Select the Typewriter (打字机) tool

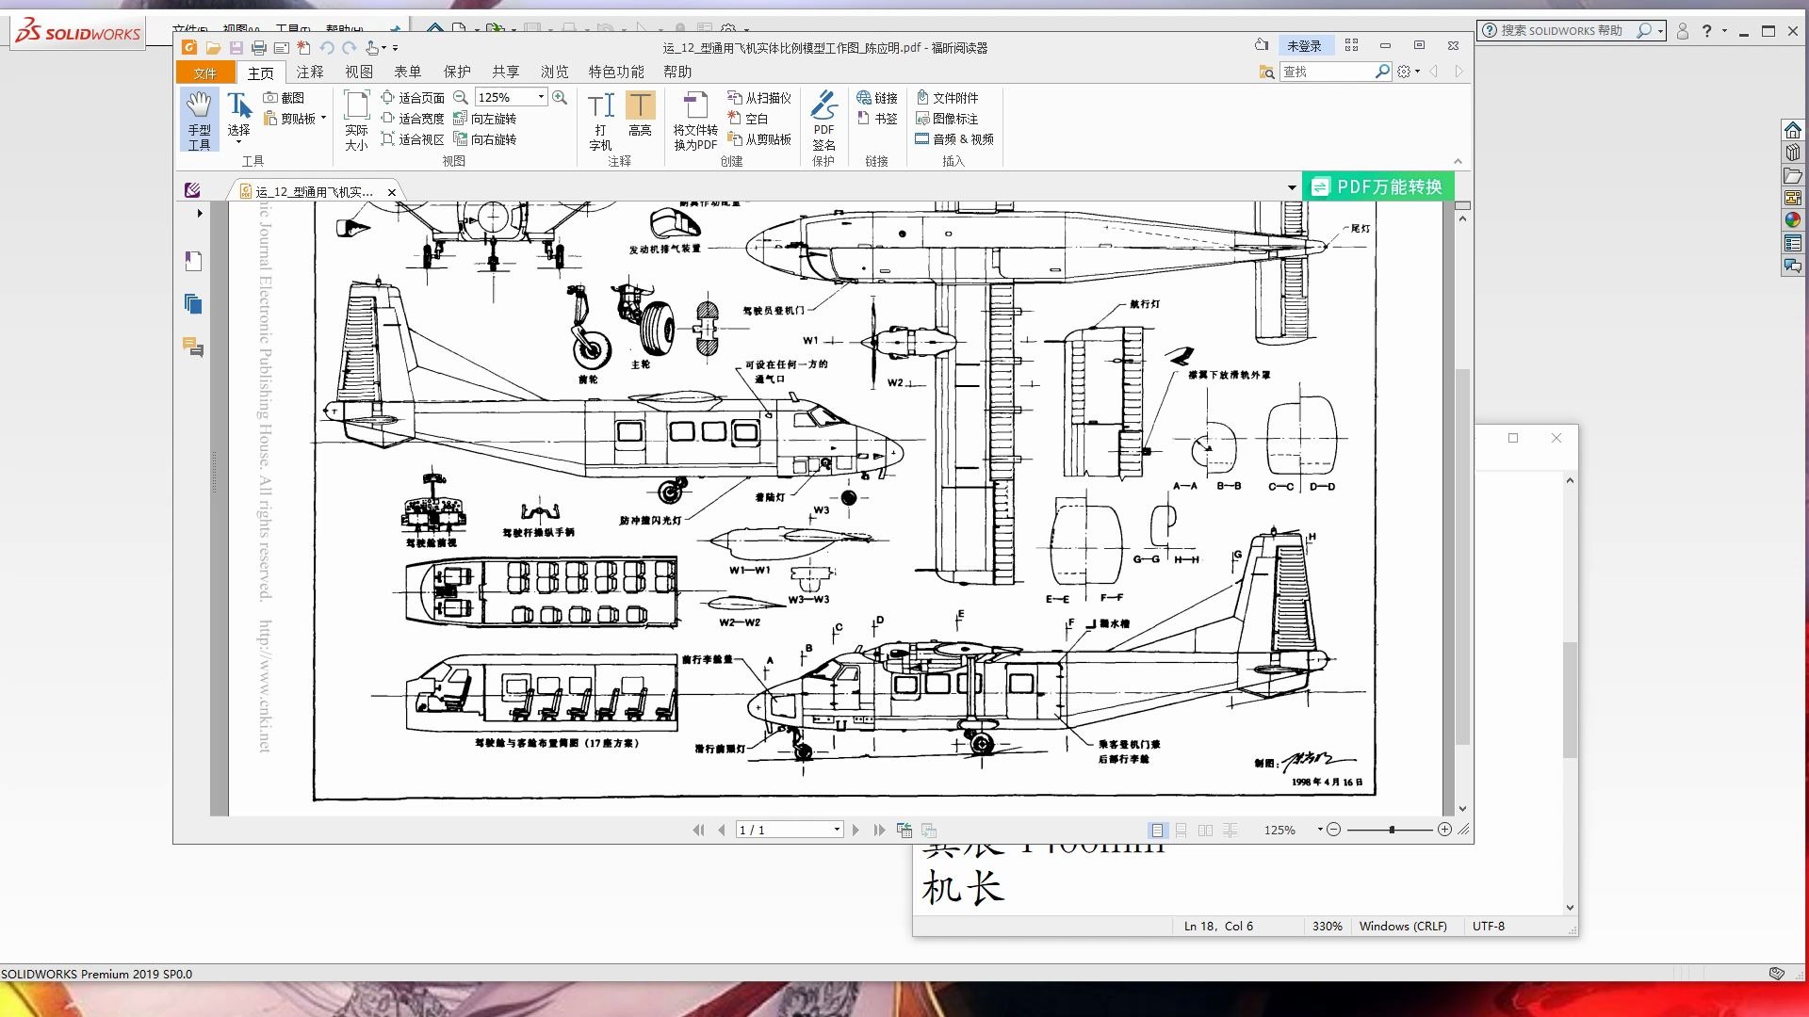tap(600, 121)
